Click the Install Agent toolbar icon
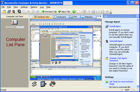The height and width of the screenshot is (92, 140). pos(9,11)
